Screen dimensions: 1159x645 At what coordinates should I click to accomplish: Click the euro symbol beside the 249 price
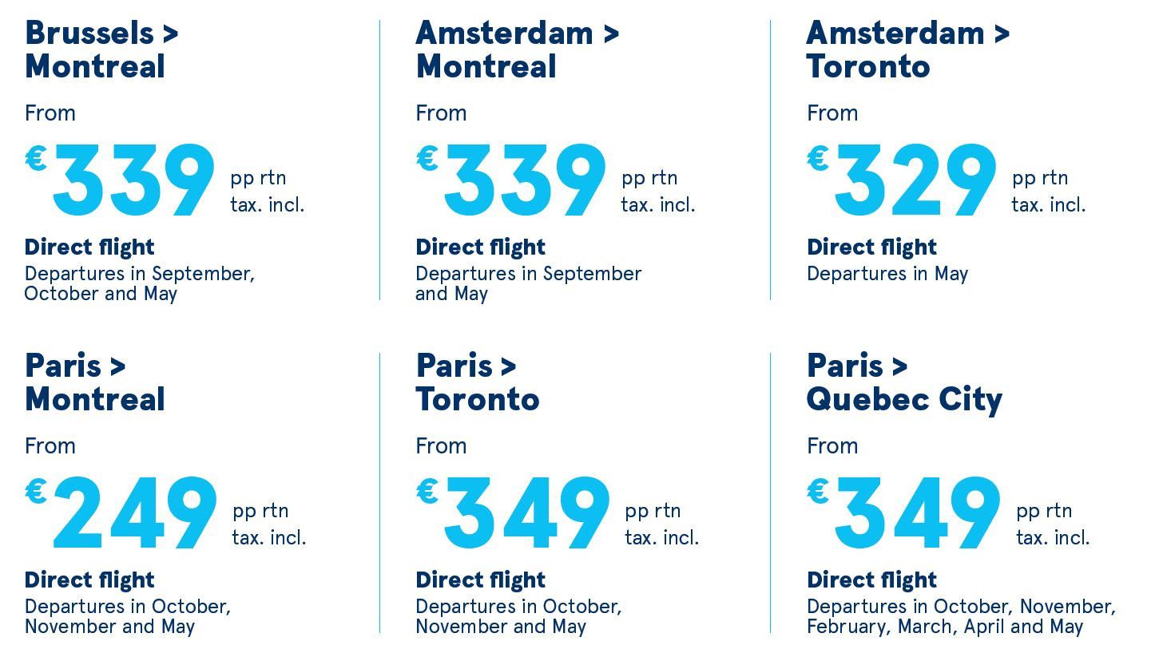pos(36,491)
